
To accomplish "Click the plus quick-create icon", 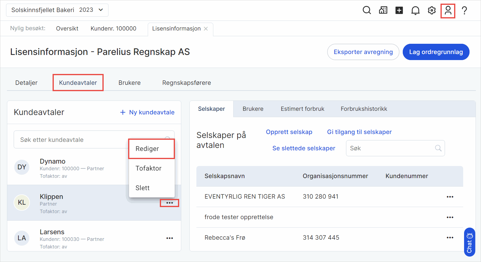I will tap(399, 10).
